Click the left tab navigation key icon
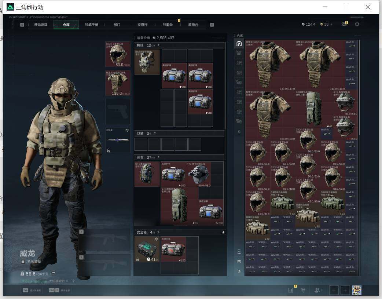382x299 pixels. (22, 25)
